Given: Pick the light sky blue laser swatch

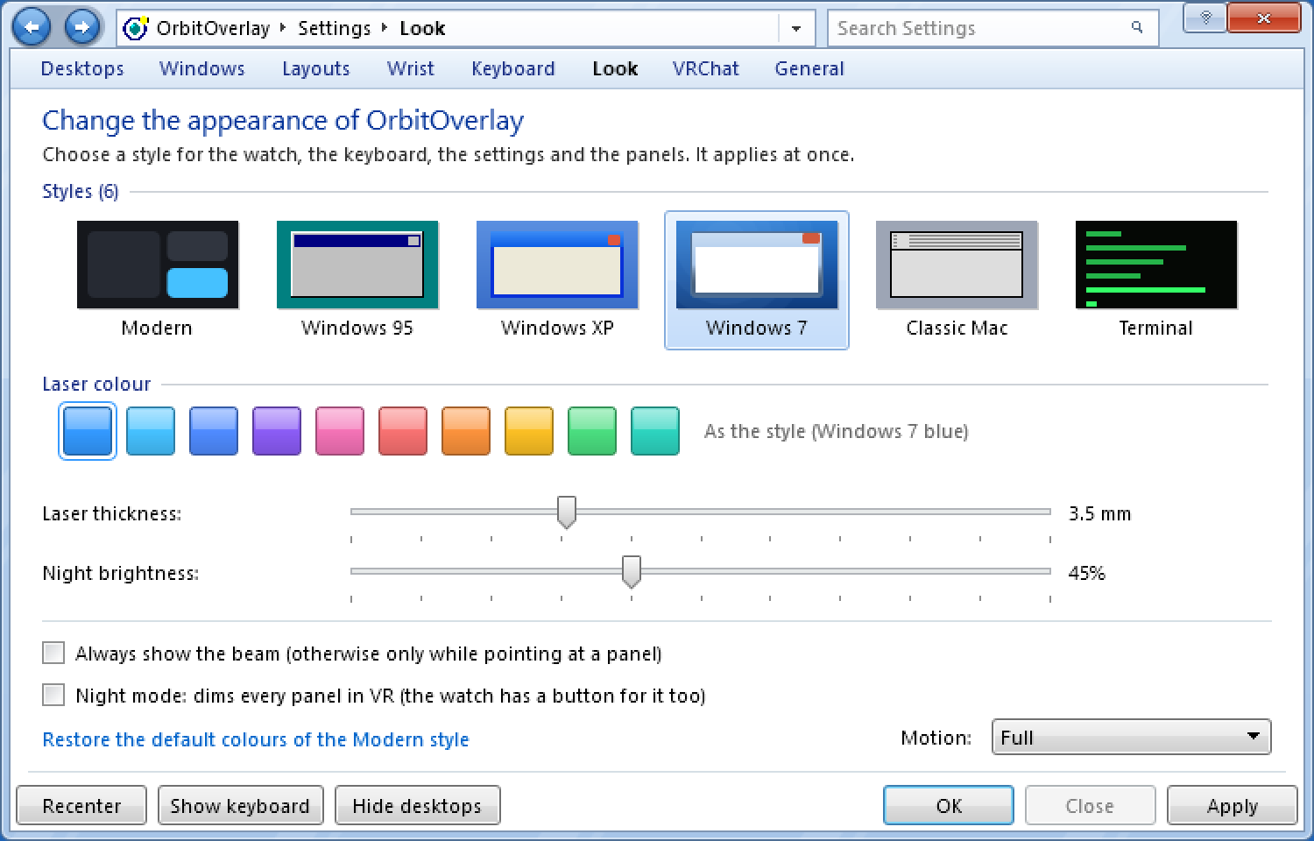Looking at the screenshot, I should 151,431.
